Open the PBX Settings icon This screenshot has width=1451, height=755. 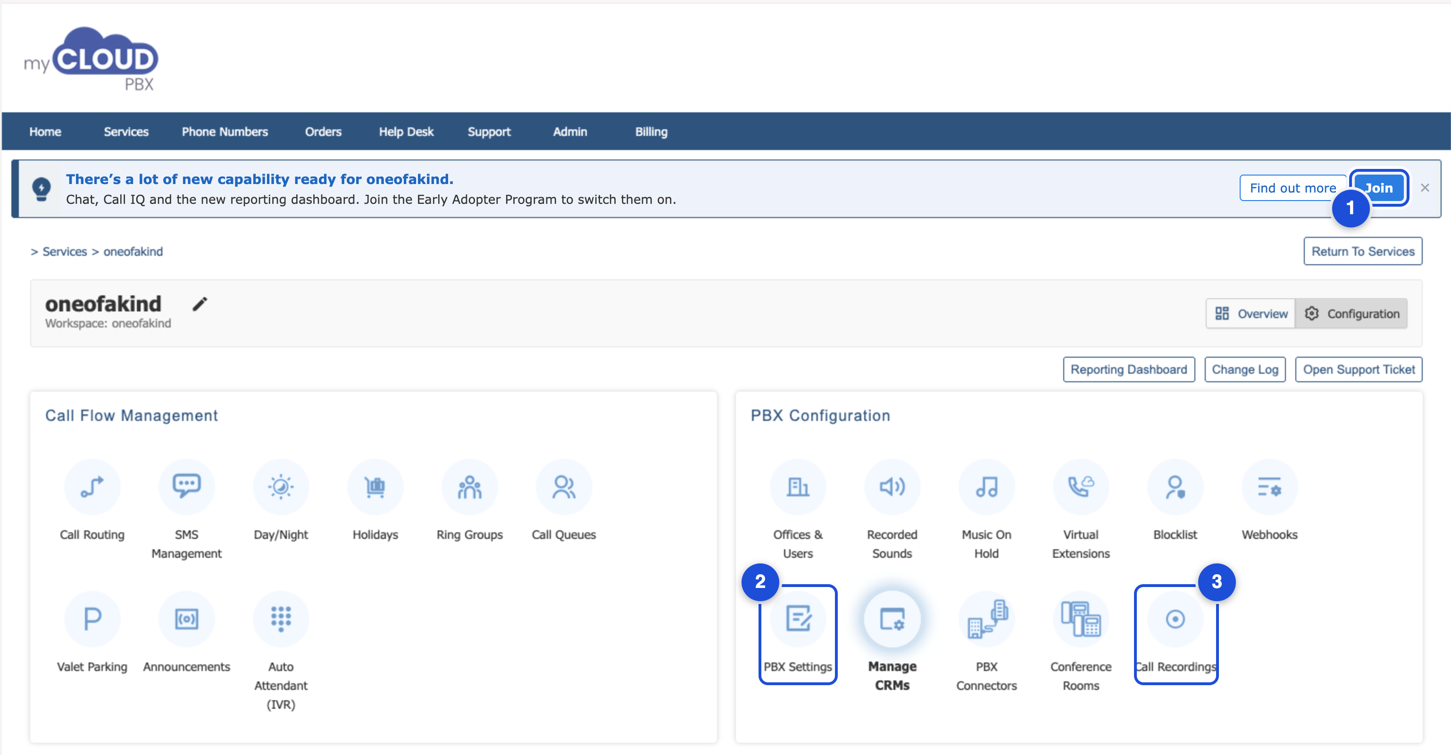coord(798,619)
